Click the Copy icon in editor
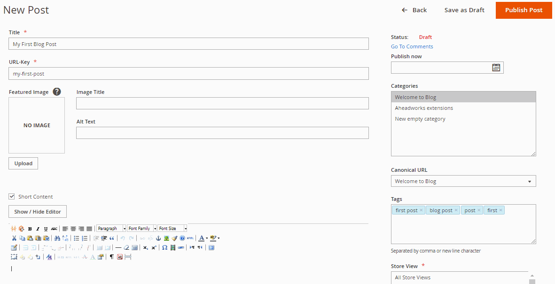This screenshot has width=555, height=284. pos(22,238)
